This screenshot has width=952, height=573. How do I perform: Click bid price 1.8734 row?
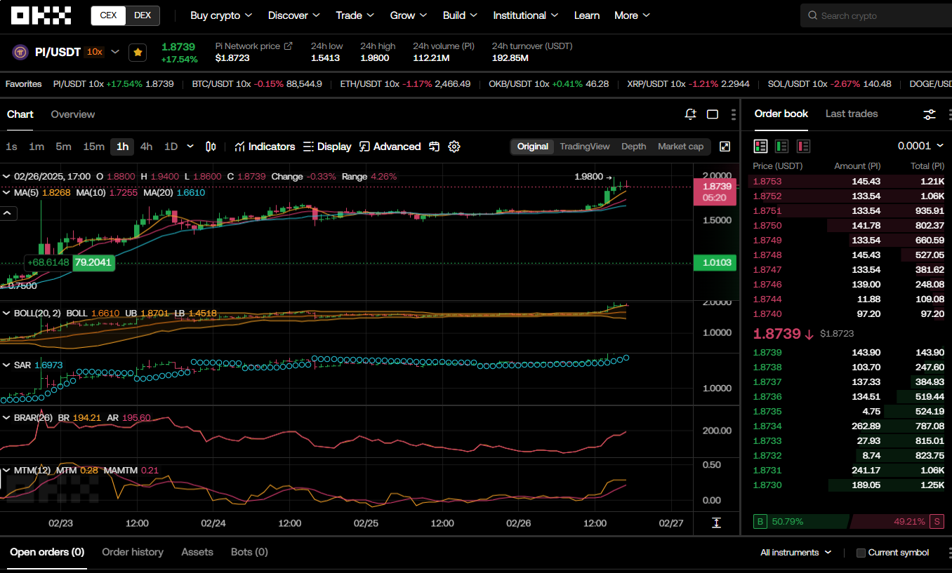click(849, 426)
